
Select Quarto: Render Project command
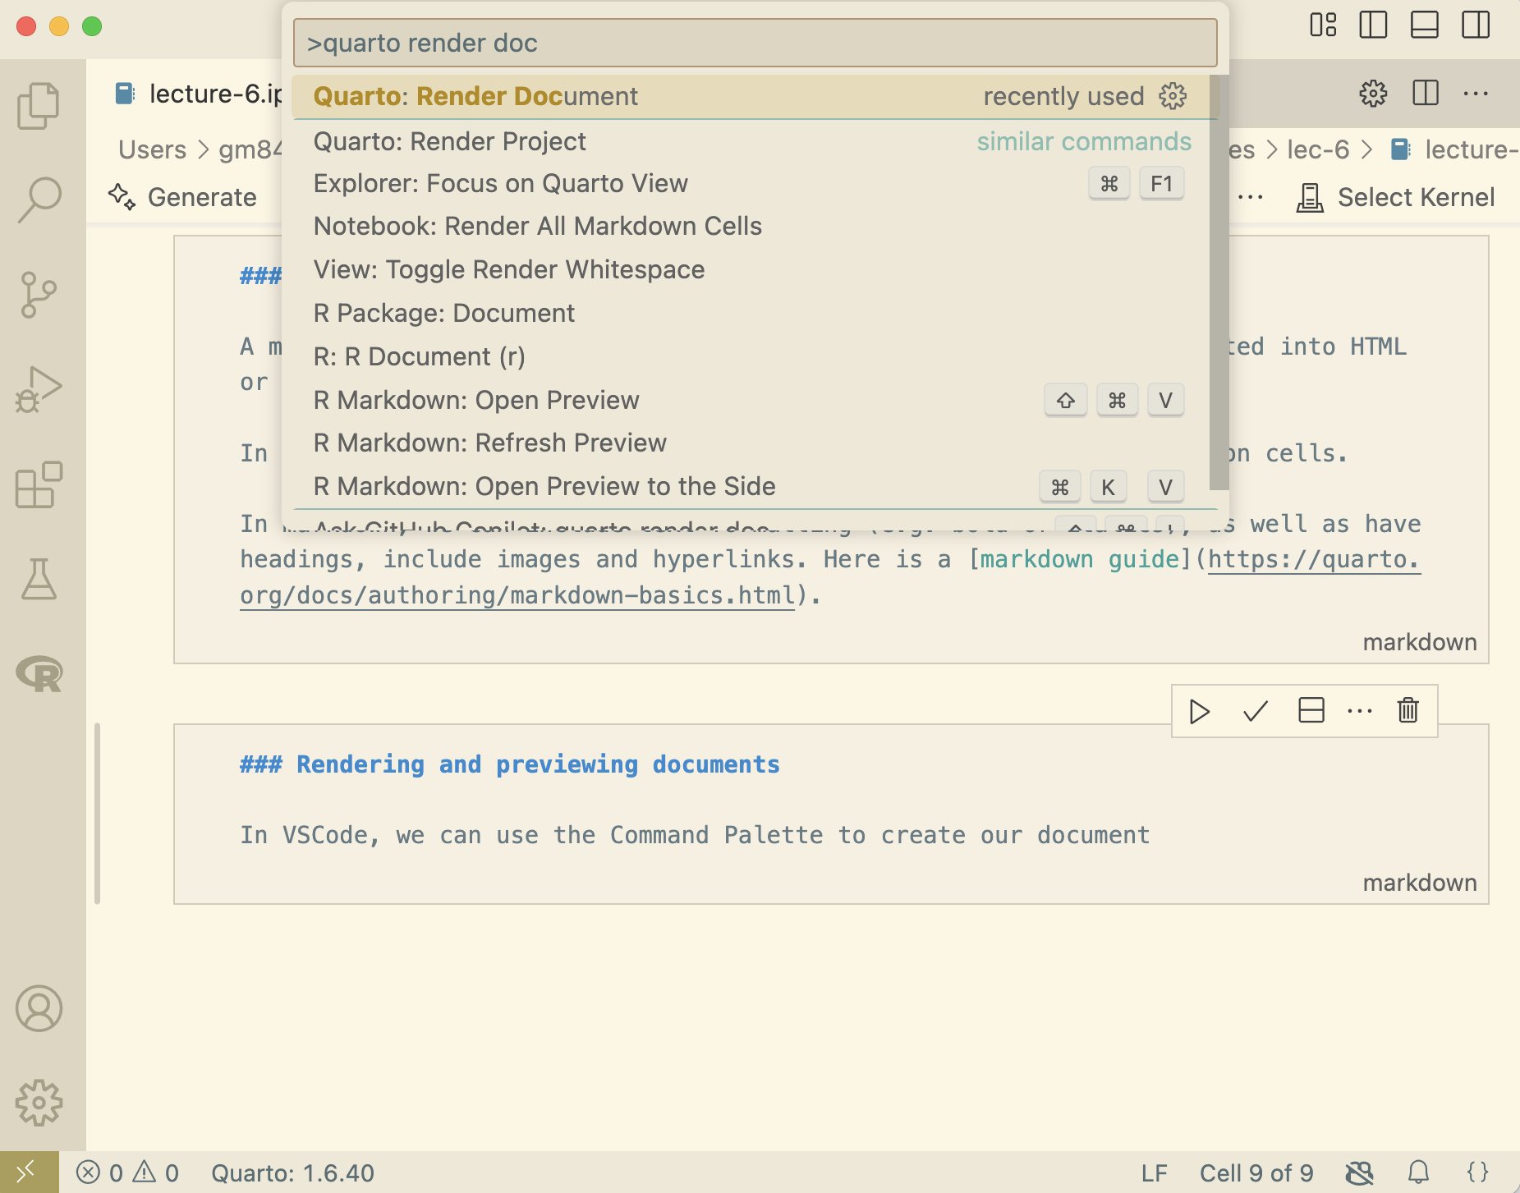pos(751,141)
